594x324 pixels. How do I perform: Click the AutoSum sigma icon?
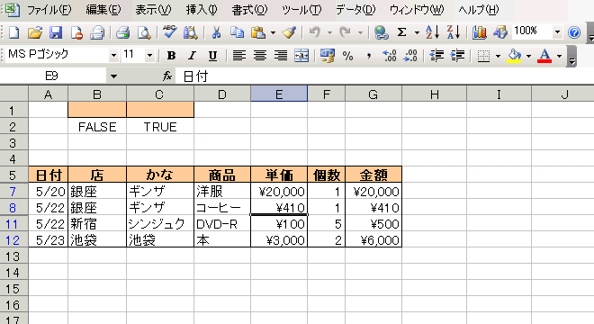point(401,32)
